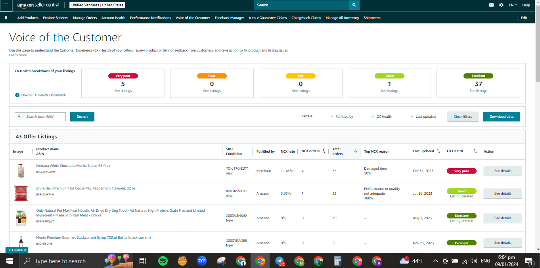Open Shipments menu item
540x268 pixels.
pos(372,18)
